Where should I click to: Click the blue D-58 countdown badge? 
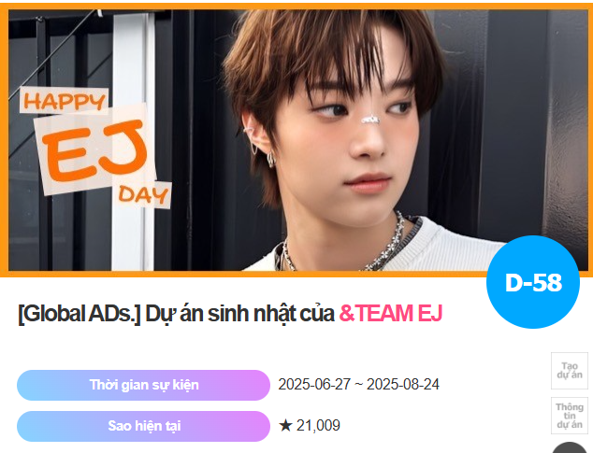tap(533, 282)
